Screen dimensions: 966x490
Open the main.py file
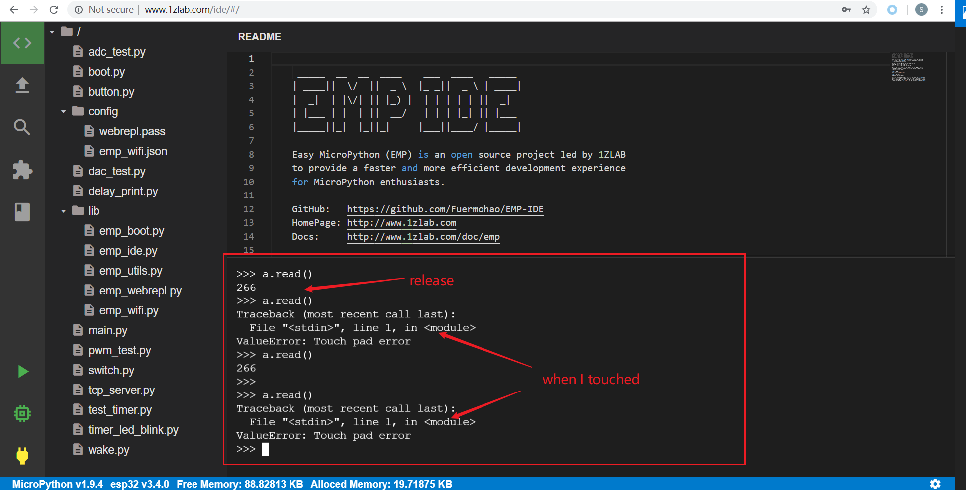pyautogui.click(x=107, y=330)
